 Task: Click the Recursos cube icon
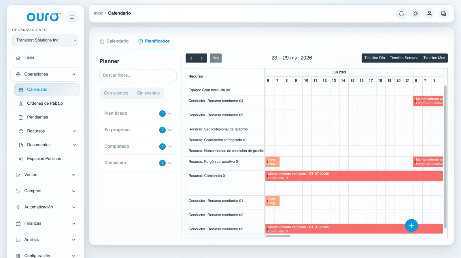[x=21, y=131]
